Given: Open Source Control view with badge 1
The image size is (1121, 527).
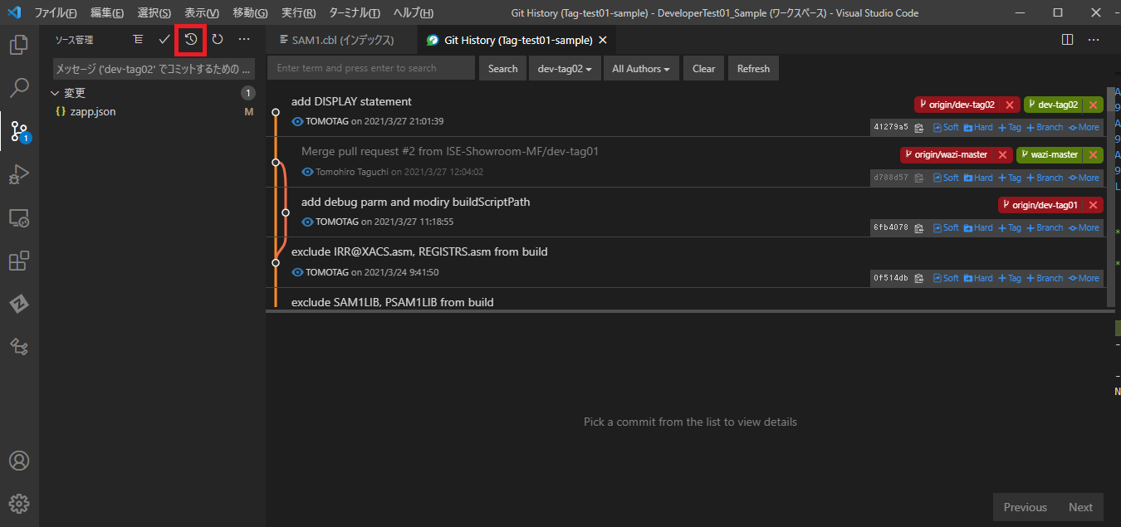Looking at the screenshot, I should (x=19, y=130).
